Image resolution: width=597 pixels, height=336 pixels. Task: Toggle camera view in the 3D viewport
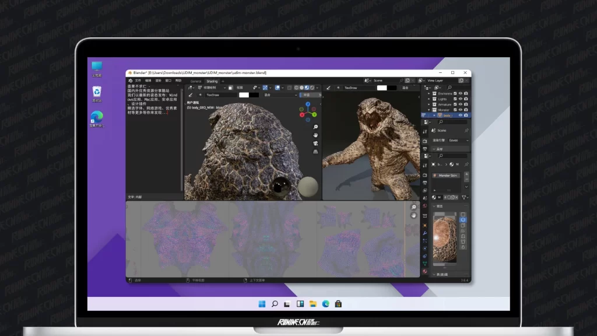pyautogui.click(x=315, y=143)
